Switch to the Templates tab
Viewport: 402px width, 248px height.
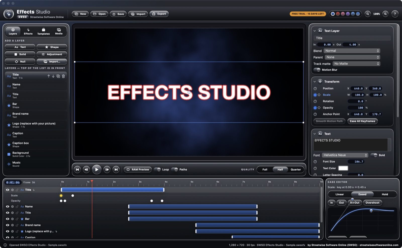(43, 31)
